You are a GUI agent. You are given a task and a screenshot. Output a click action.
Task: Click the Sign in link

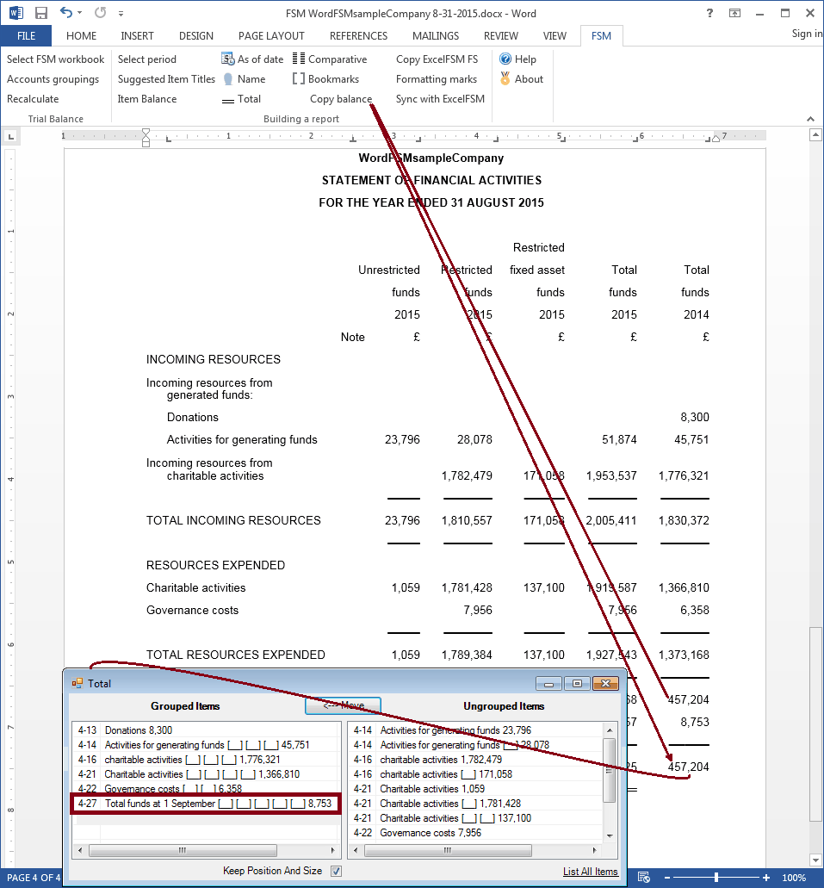(x=807, y=34)
